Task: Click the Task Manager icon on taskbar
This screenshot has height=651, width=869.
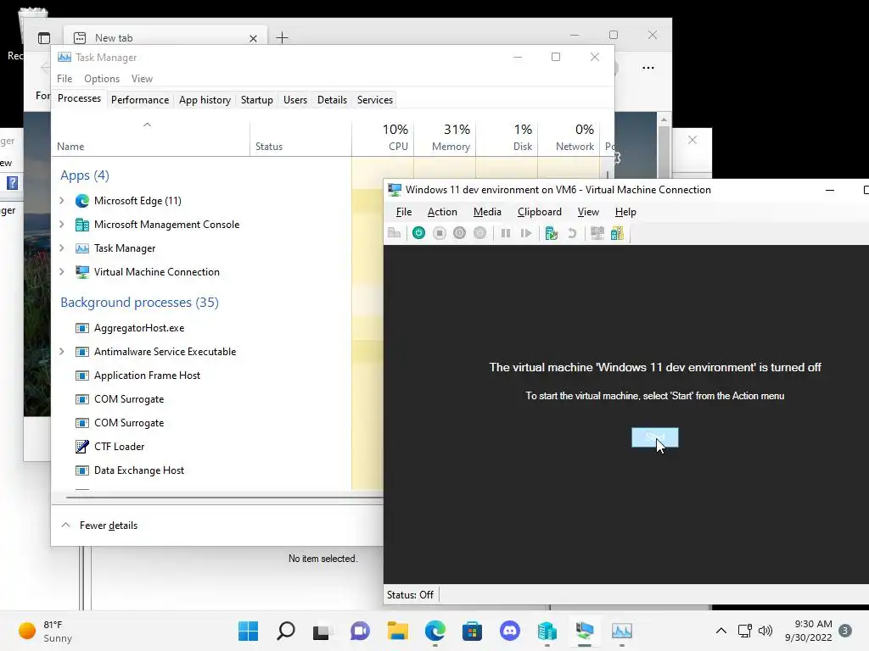Action: pos(622,631)
